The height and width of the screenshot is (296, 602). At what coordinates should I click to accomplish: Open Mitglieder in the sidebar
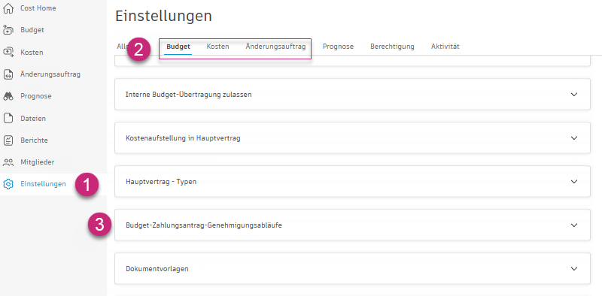37,162
